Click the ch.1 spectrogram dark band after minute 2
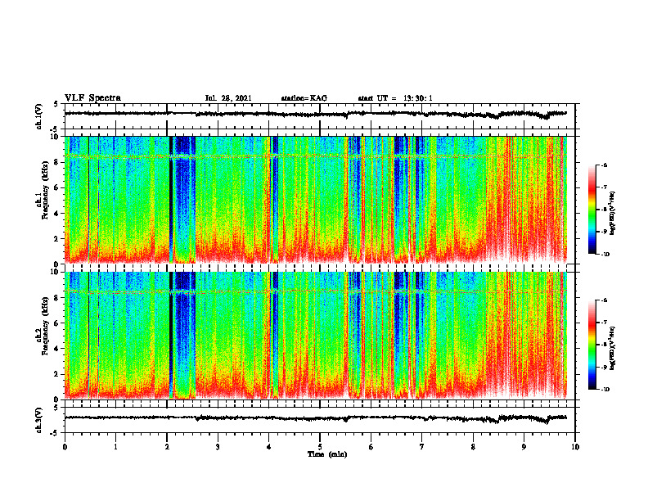Screen dimensions: 648x501 pyautogui.click(x=182, y=200)
